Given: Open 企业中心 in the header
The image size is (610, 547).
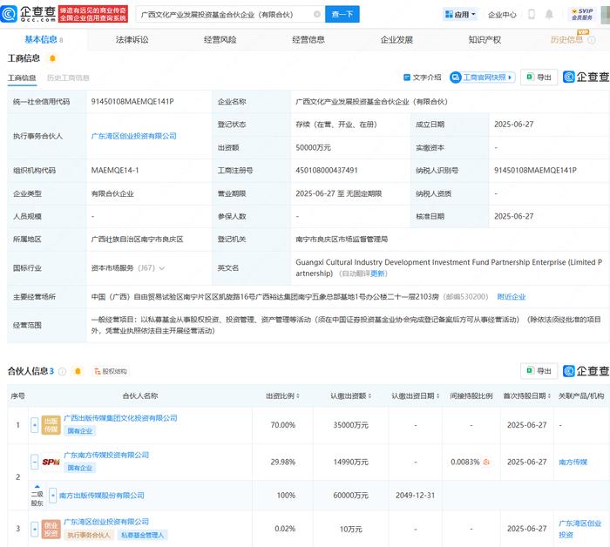Looking at the screenshot, I should 502,15.
